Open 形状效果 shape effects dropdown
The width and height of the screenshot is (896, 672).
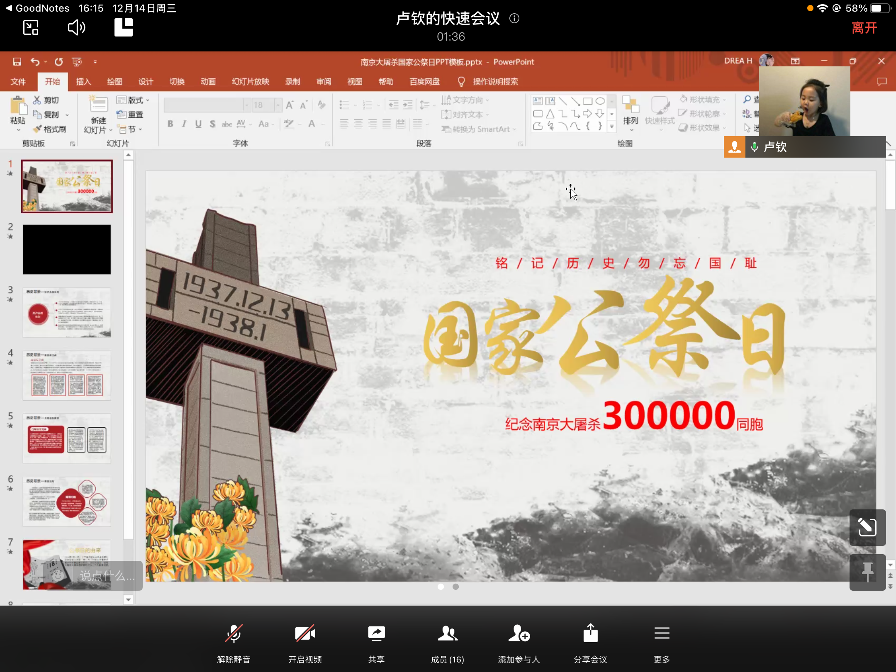[702, 128]
